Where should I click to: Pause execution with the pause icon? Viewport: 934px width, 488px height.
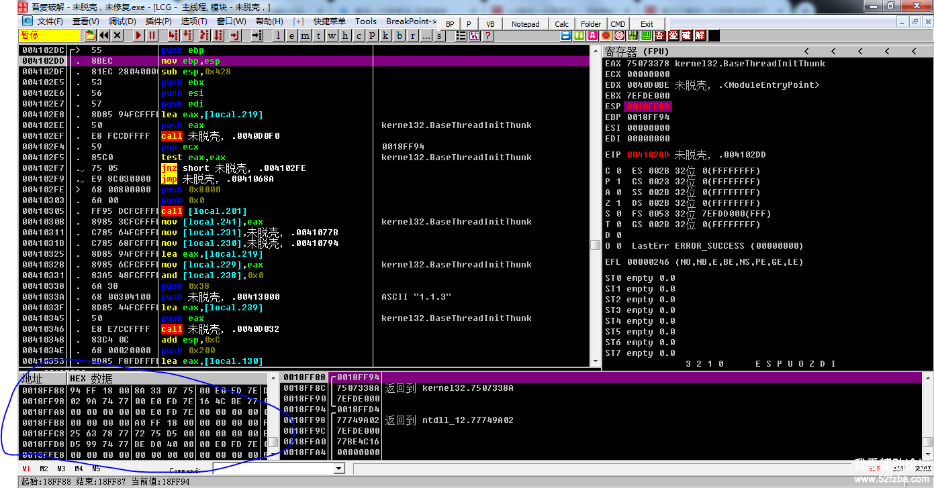click(x=152, y=36)
